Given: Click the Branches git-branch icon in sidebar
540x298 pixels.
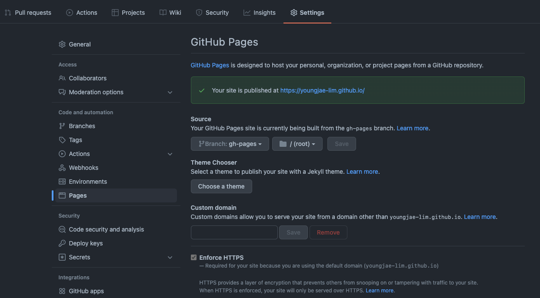Looking at the screenshot, I should (x=62, y=126).
